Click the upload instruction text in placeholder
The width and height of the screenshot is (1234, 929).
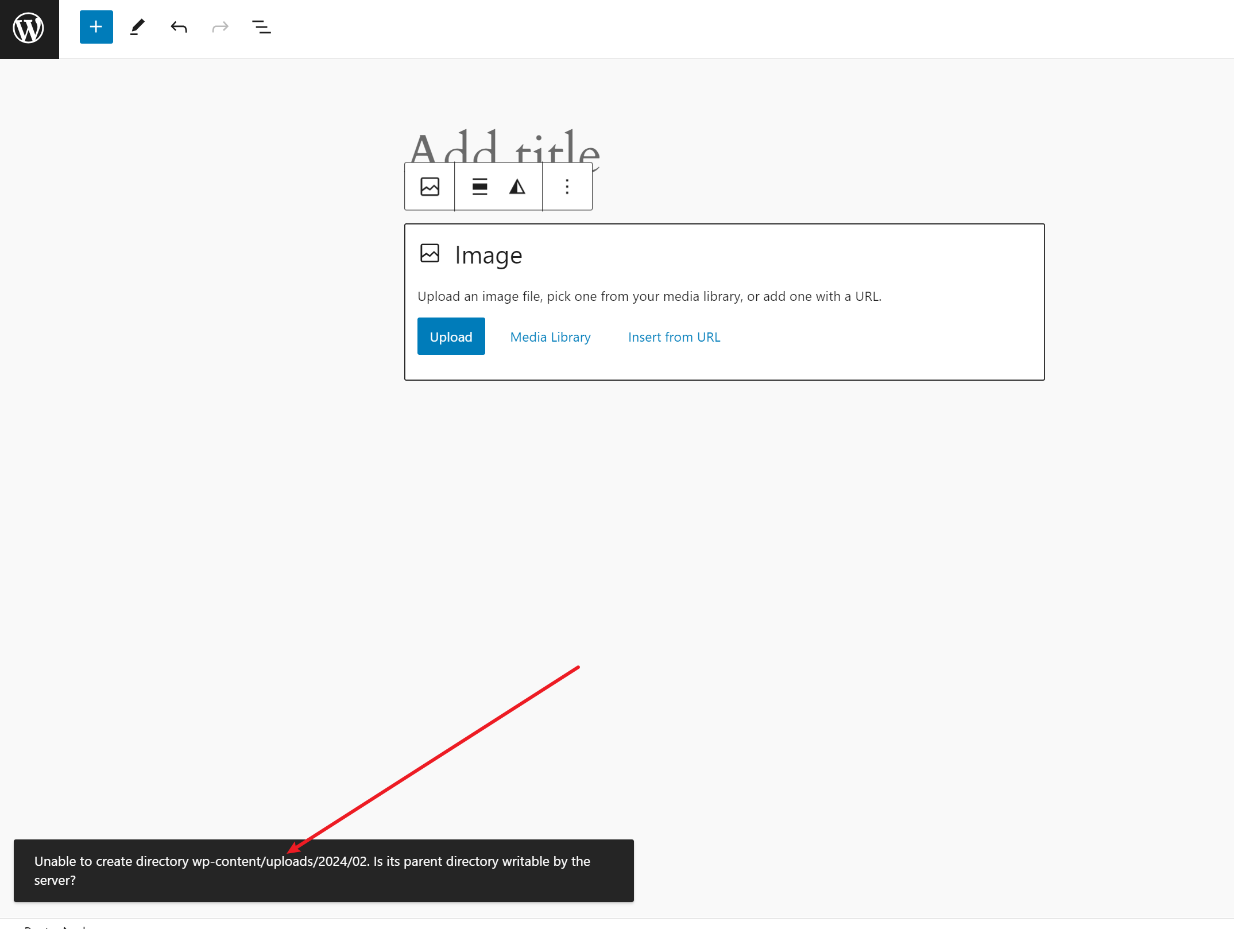pos(649,296)
